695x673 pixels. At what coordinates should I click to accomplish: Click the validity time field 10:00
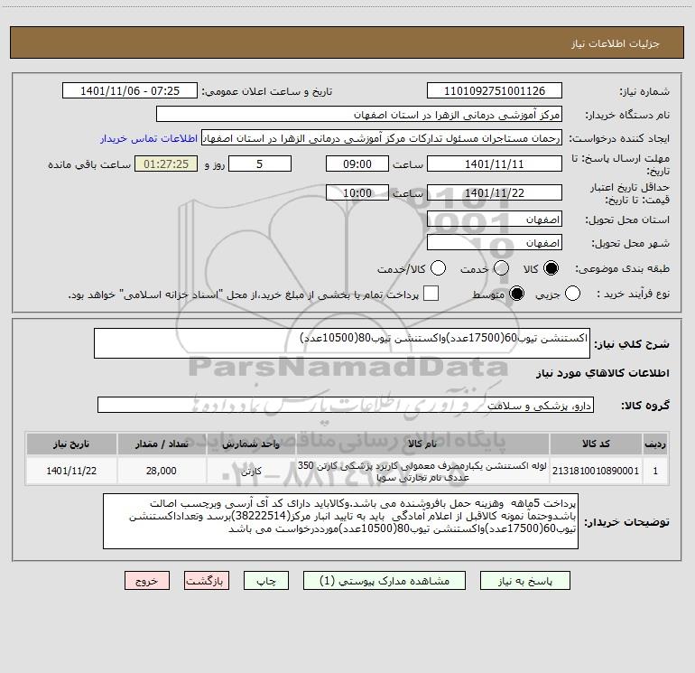pos(357,193)
